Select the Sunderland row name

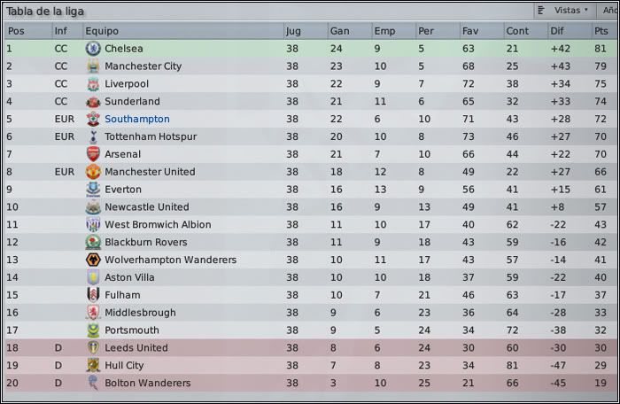[x=132, y=102]
